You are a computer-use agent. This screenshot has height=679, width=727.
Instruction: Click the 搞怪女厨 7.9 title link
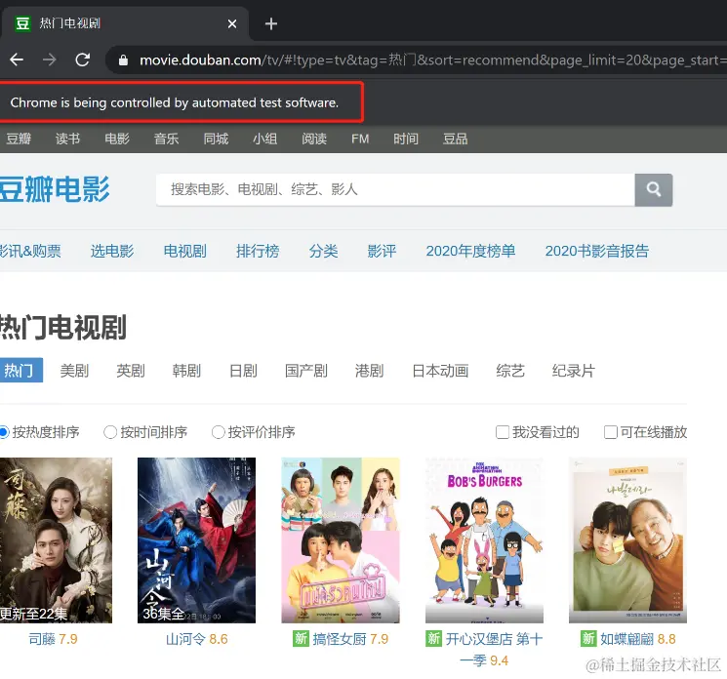(x=350, y=639)
